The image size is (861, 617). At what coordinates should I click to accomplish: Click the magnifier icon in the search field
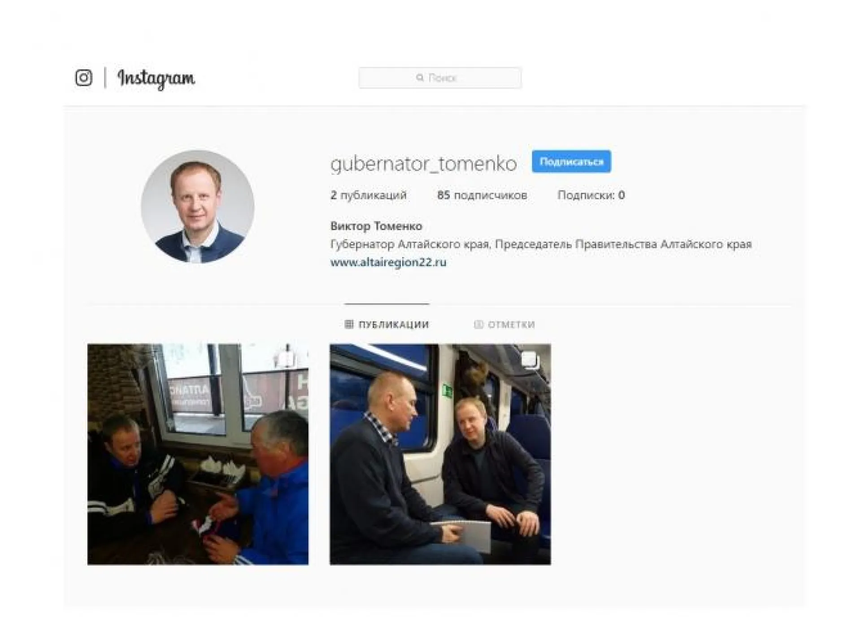[420, 78]
